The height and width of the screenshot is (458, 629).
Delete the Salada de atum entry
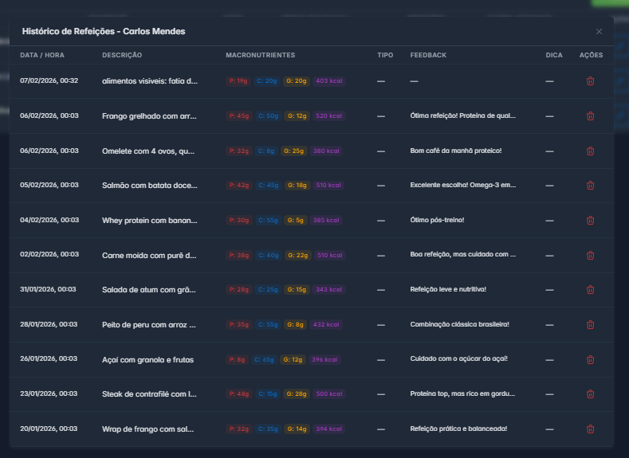coord(590,290)
